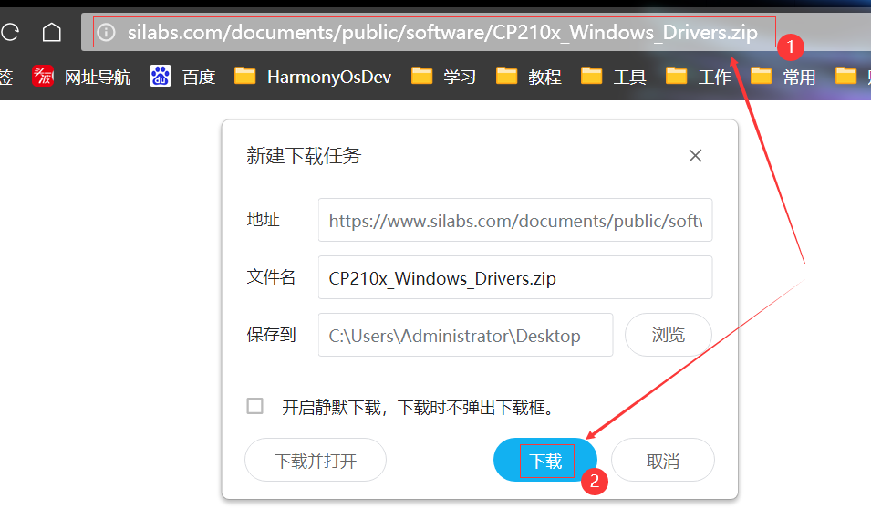Click the blue 下载 button

(x=545, y=460)
